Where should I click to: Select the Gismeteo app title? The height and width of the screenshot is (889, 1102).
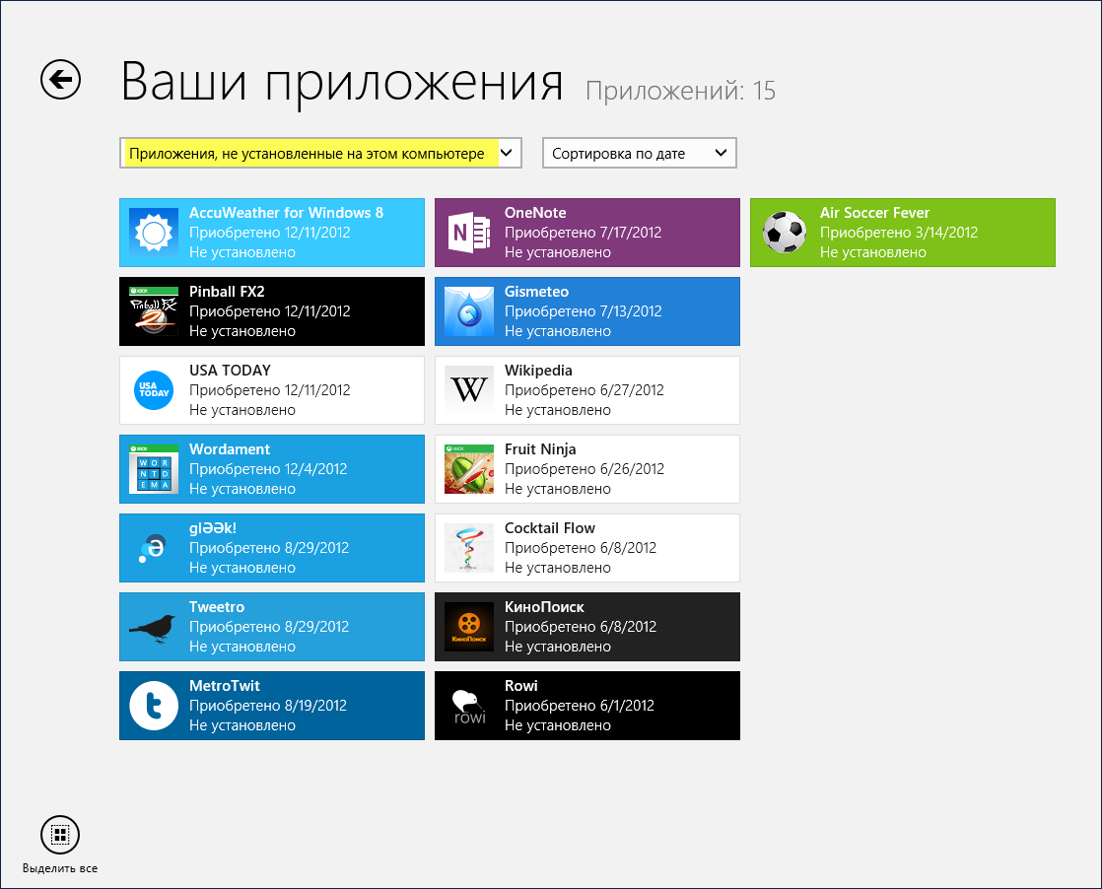[537, 292]
